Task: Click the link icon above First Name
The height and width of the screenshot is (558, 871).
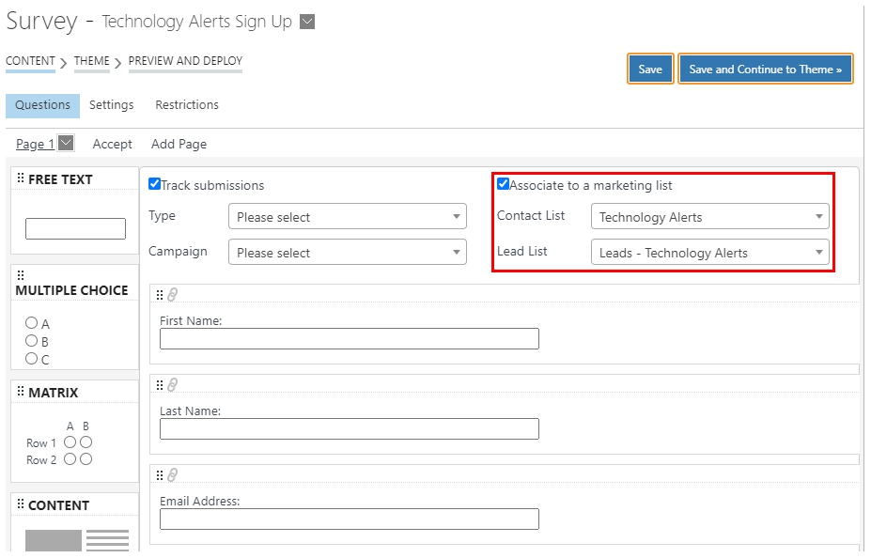Action: (172, 295)
